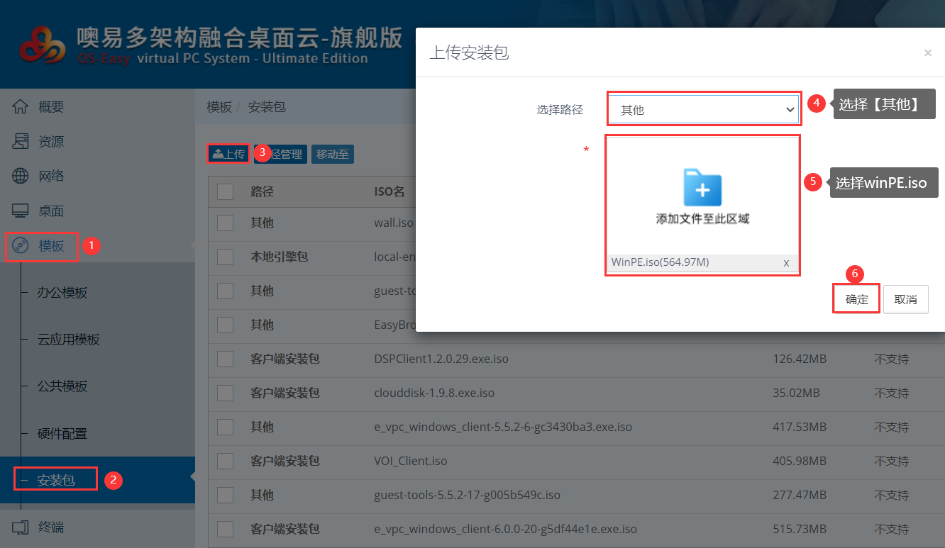Check the box for VOI_Client.iso row
Screen dimensions: 945x548
[225, 461]
